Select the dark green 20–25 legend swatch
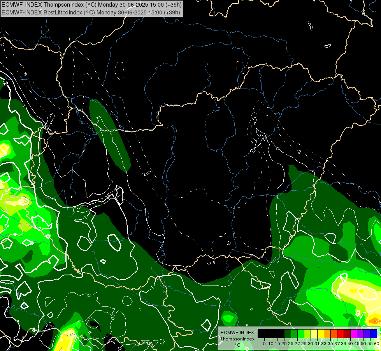The image size is (381, 351). tap(288, 333)
